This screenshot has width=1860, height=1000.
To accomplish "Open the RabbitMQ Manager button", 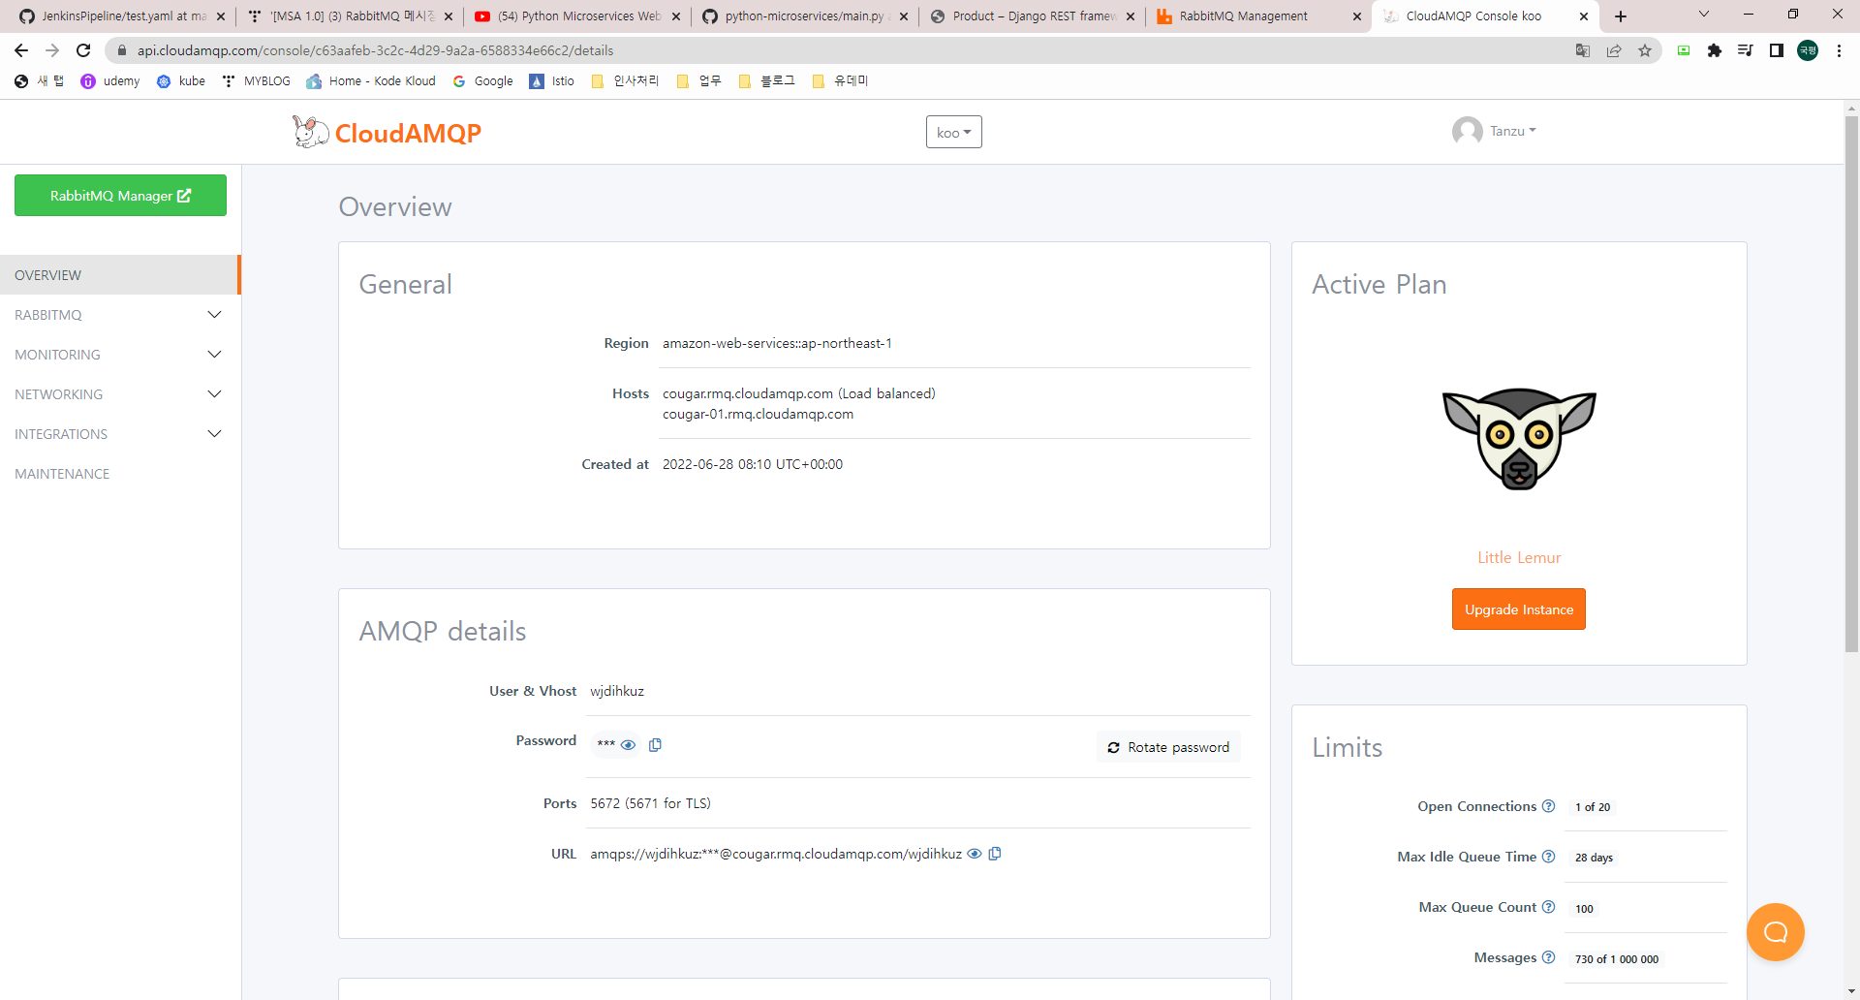I will pyautogui.click(x=120, y=196).
